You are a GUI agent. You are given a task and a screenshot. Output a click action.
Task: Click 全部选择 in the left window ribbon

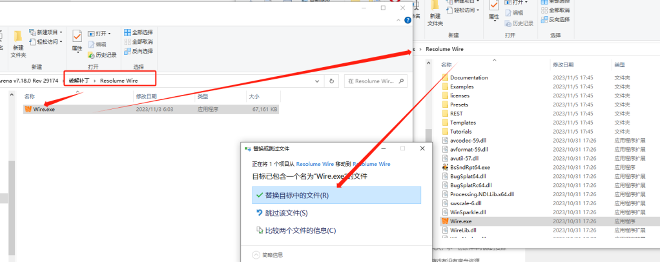(x=138, y=32)
